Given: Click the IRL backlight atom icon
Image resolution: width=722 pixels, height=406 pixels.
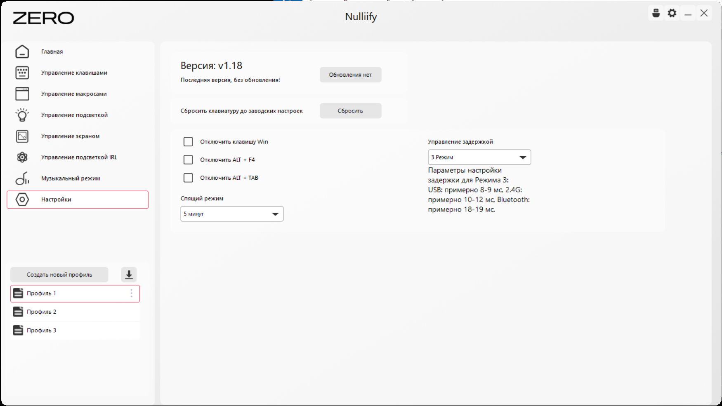Looking at the screenshot, I should click(x=22, y=157).
